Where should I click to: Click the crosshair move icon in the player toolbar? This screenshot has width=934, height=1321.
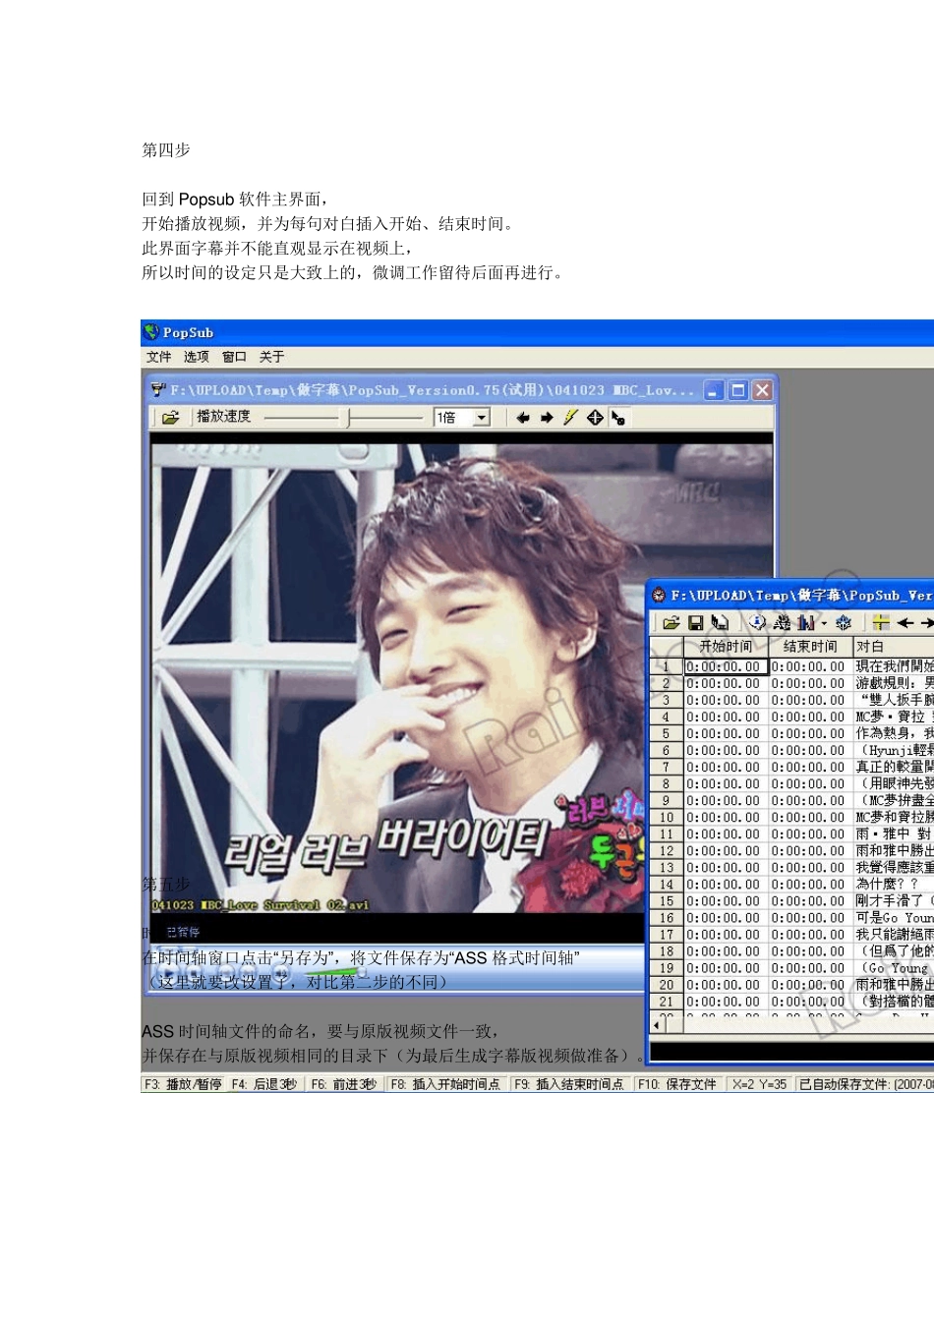(595, 418)
